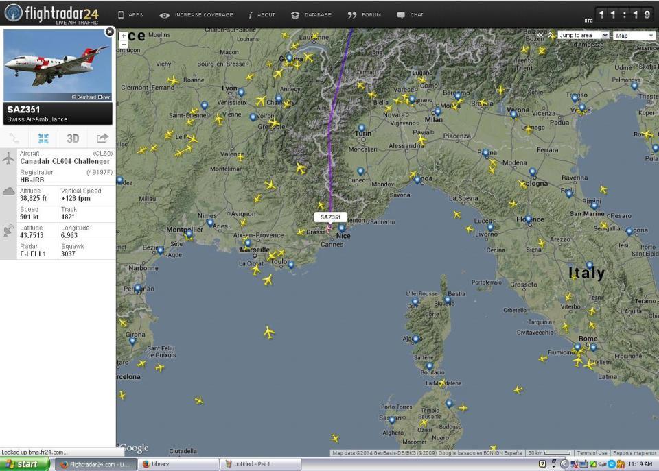This screenshot has width=659, height=471.
Task: Click Longitude value 6.963
Action: (69, 235)
